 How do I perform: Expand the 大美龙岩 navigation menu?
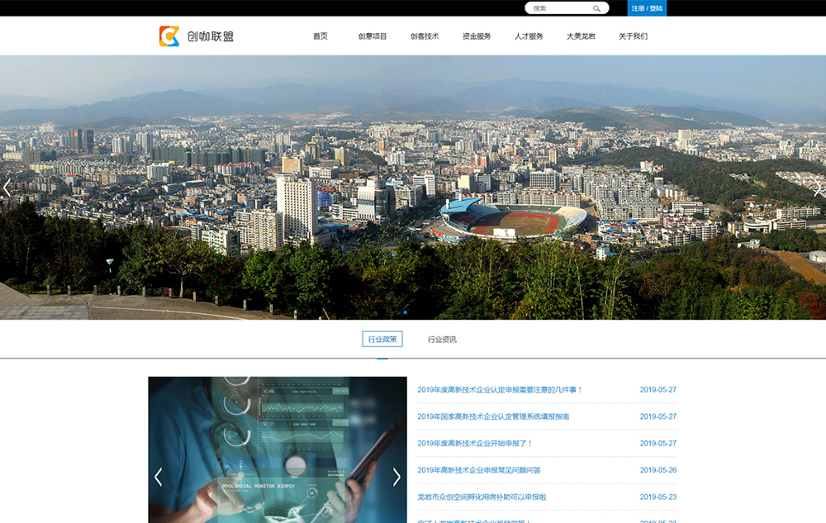[x=581, y=36]
